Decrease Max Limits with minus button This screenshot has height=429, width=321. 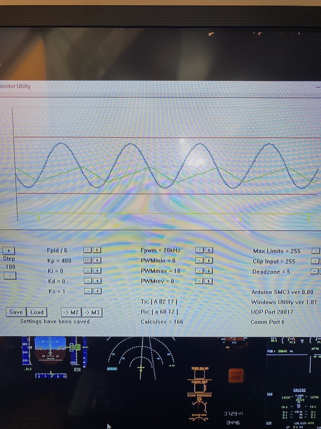click(x=316, y=251)
